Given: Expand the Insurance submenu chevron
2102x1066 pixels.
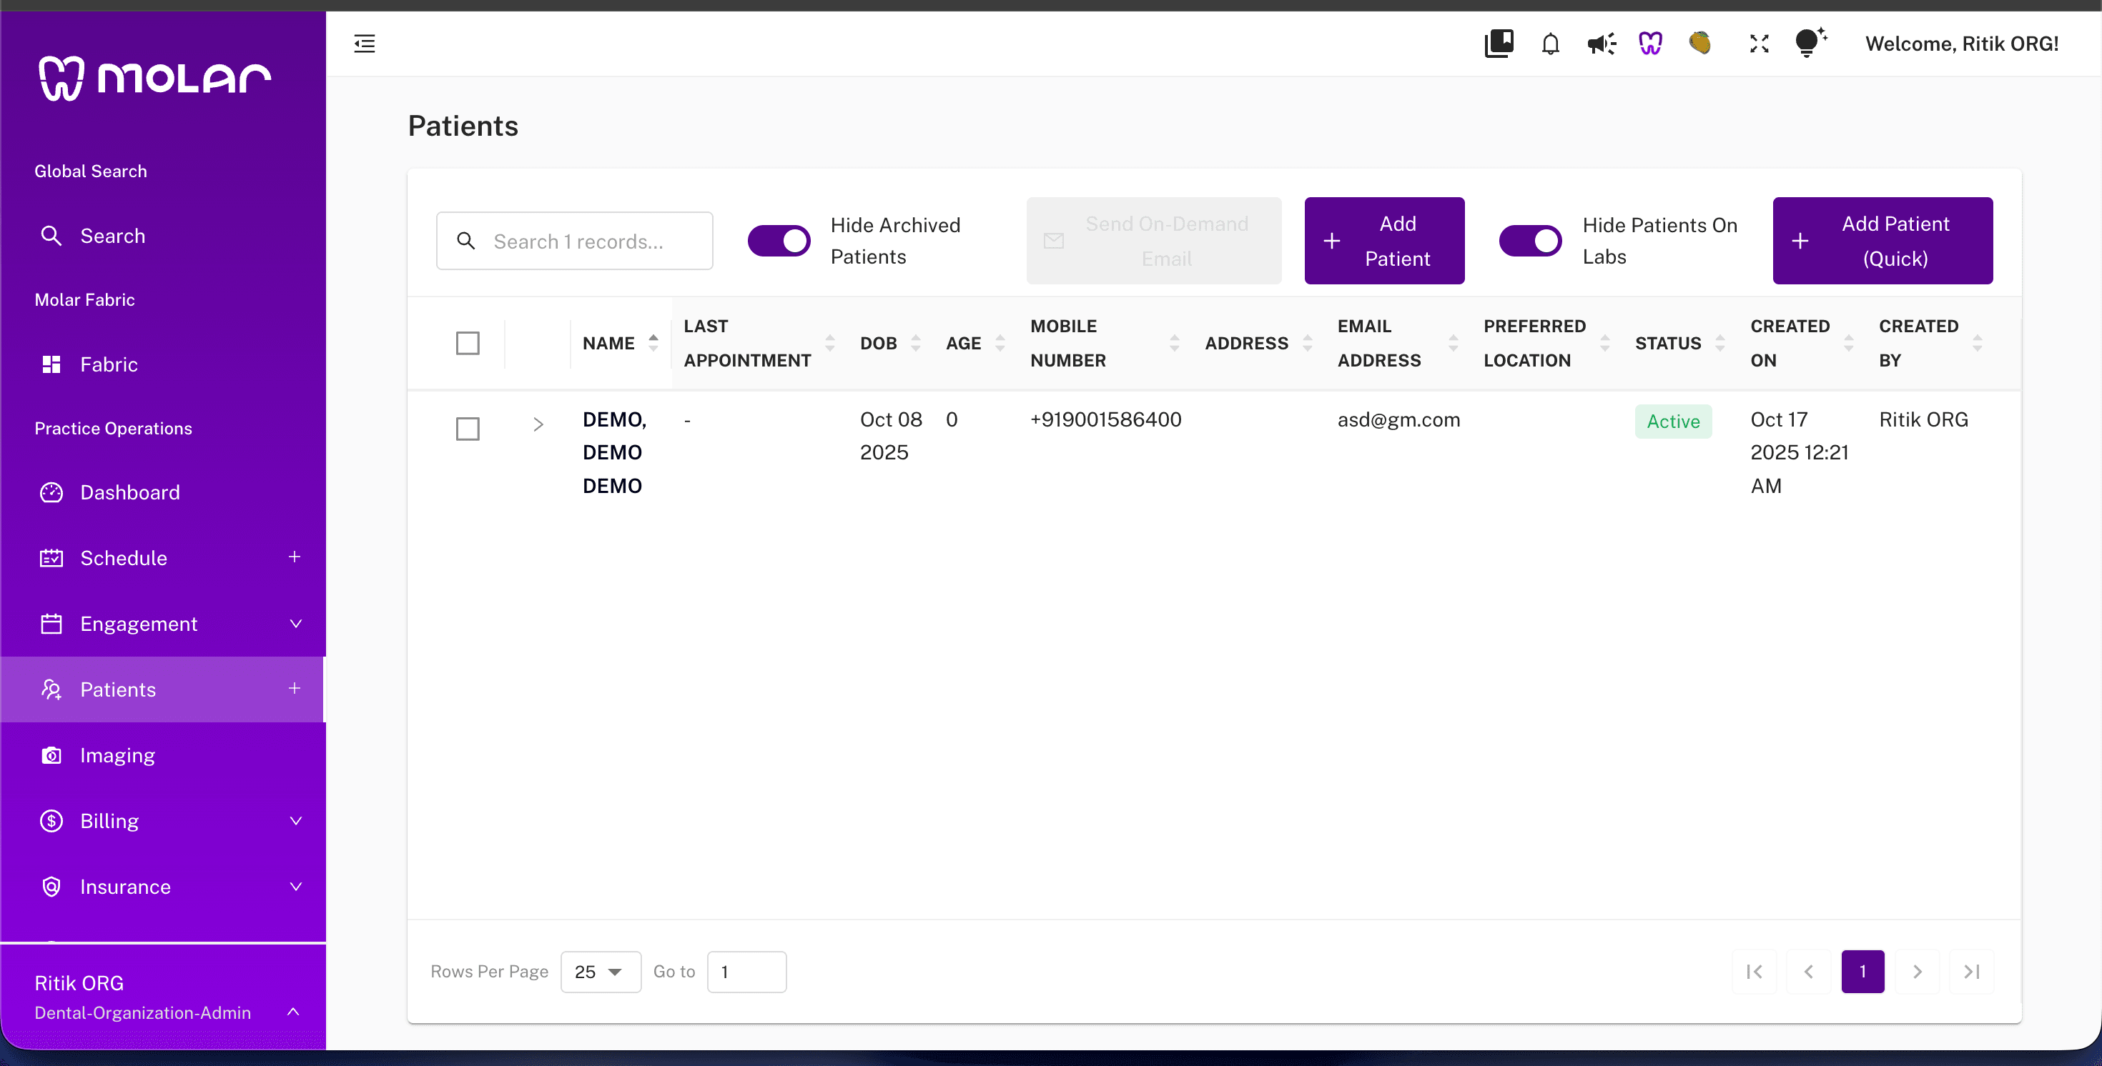Looking at the screenshot, I should [x=295, y=887].
